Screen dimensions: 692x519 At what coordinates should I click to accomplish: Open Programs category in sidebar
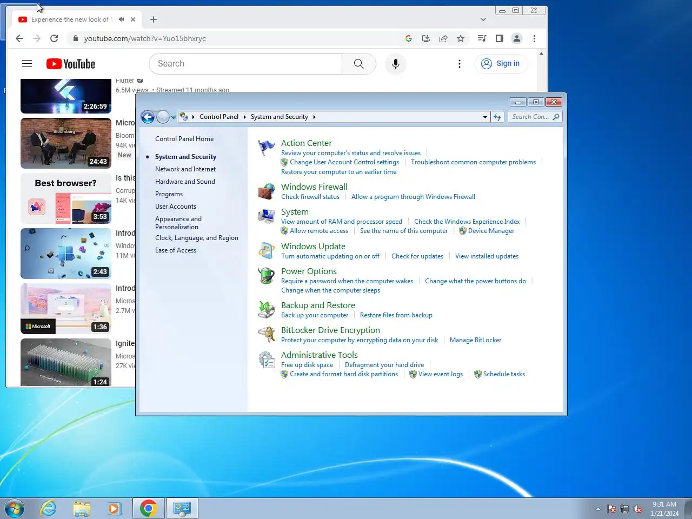click(x=169, y=194)
